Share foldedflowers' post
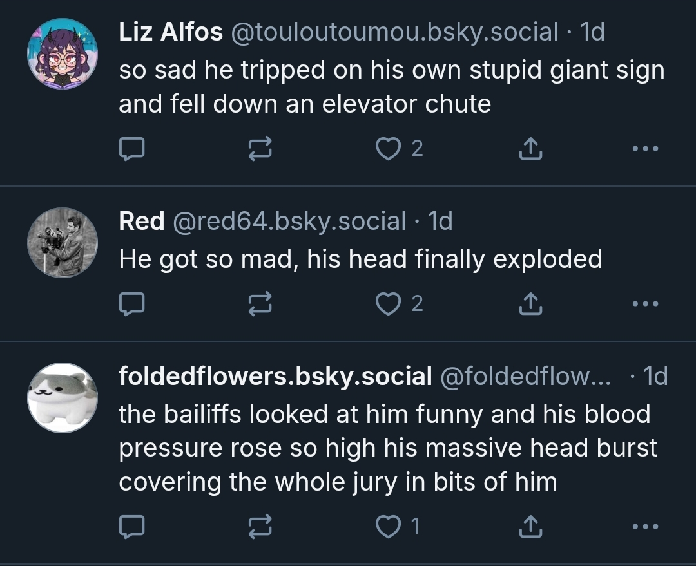Viewport: 696px width, 566px height. [x=530, y=527]
